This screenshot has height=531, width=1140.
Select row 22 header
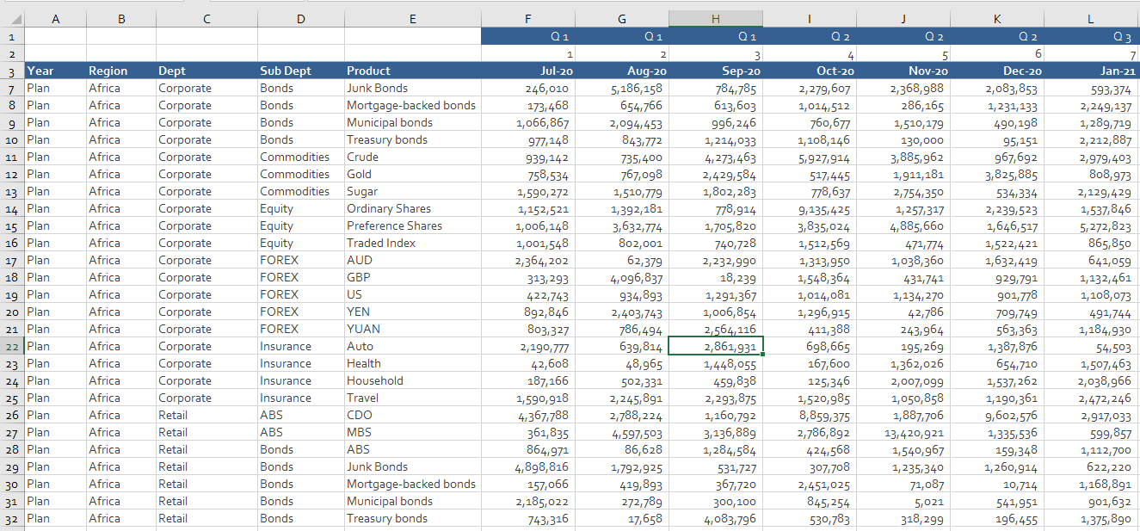pyautogui.click(x=12, y=346)
